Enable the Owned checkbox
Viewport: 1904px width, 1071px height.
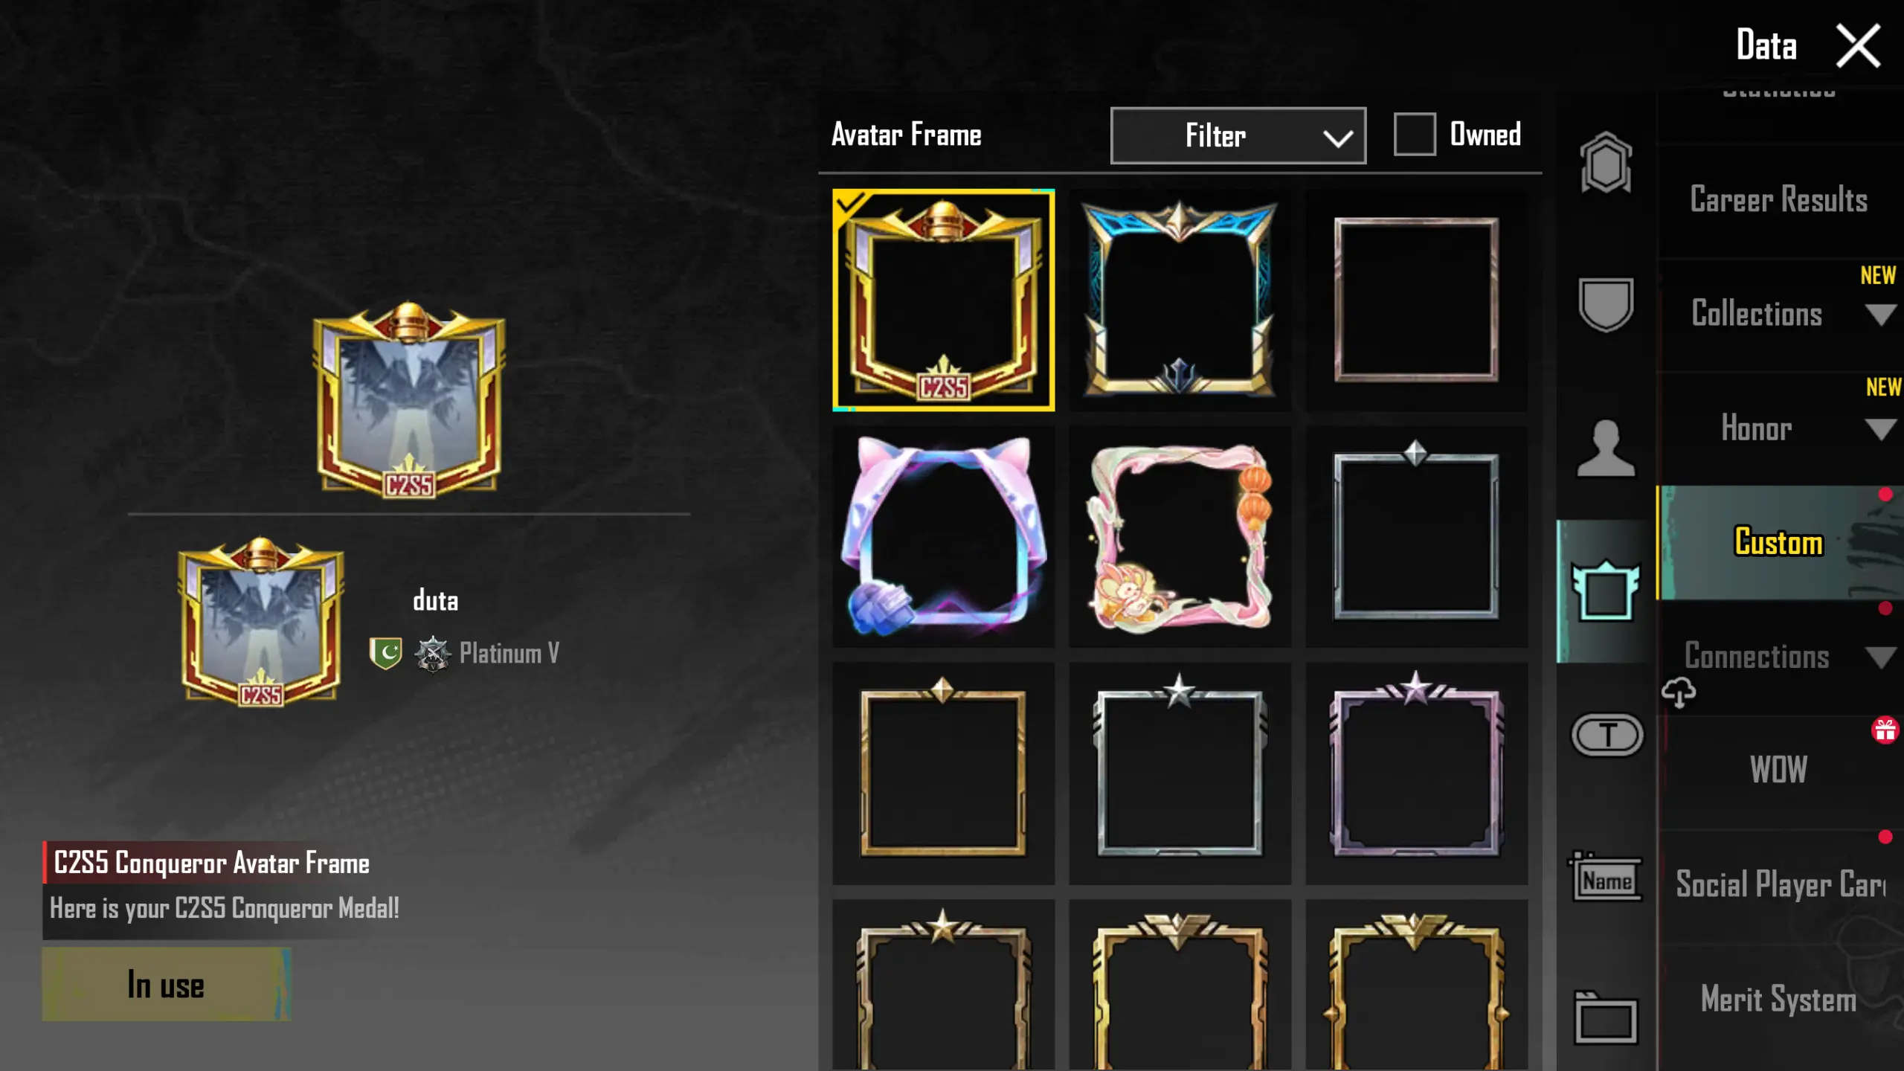[x=1414, y=135]
